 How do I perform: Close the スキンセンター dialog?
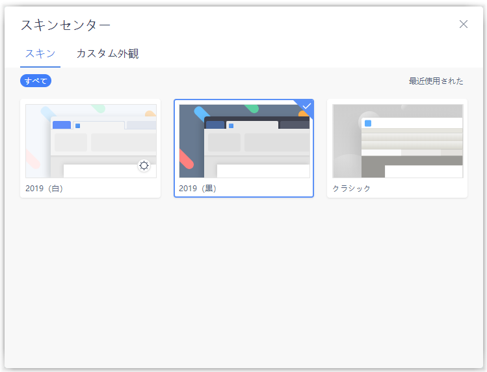pos(464,24)
